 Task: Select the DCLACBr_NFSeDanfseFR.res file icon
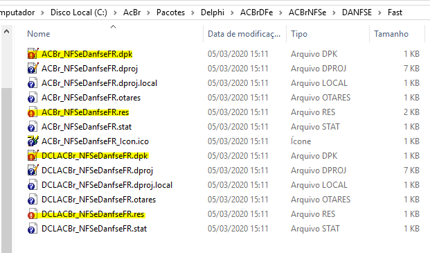point(33,214)
